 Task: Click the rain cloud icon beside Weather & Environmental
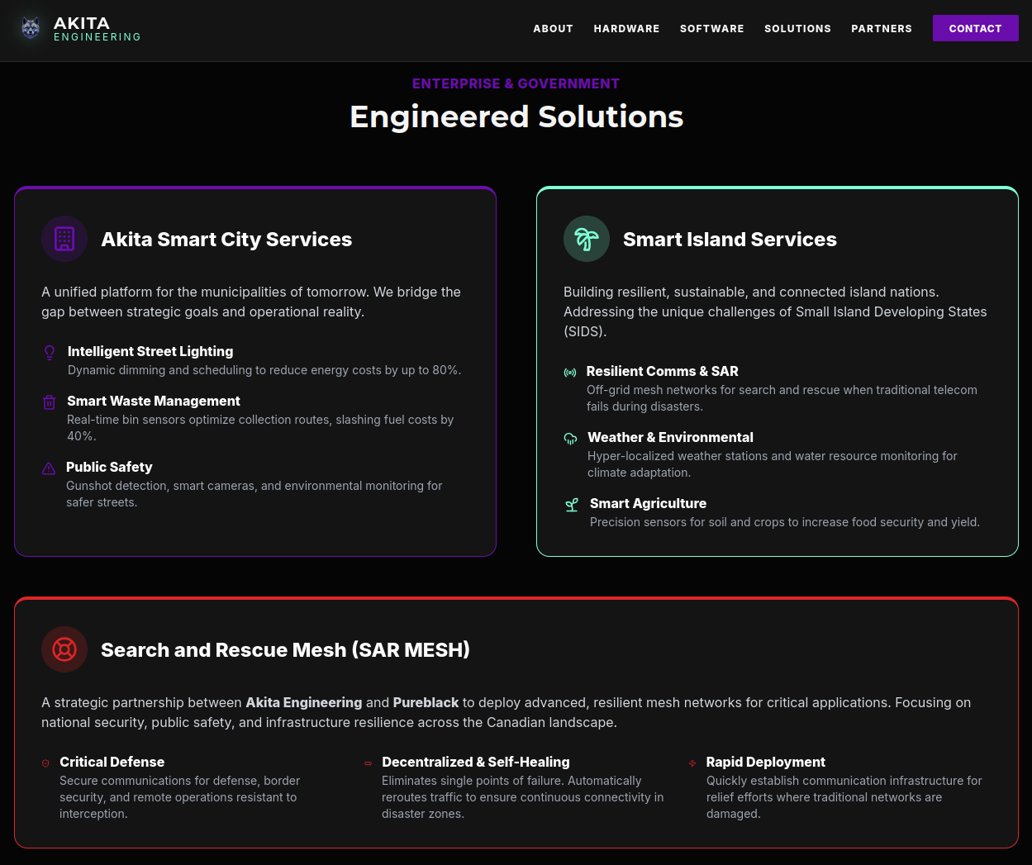point(570,439)
